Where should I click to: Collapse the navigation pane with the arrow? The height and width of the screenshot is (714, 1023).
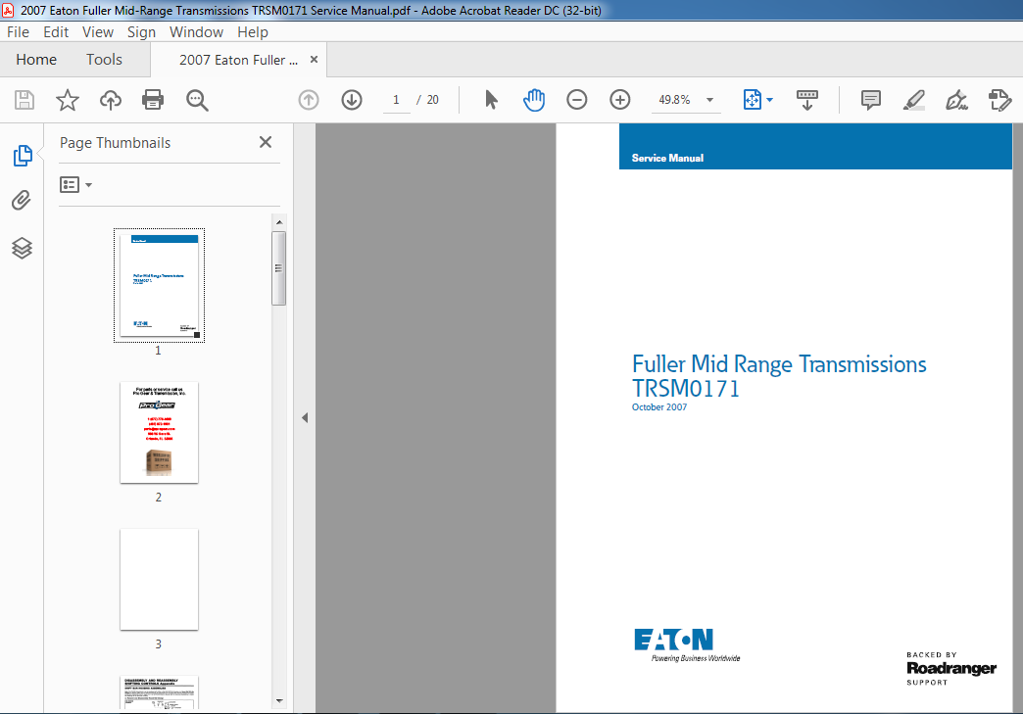(305, 418)
